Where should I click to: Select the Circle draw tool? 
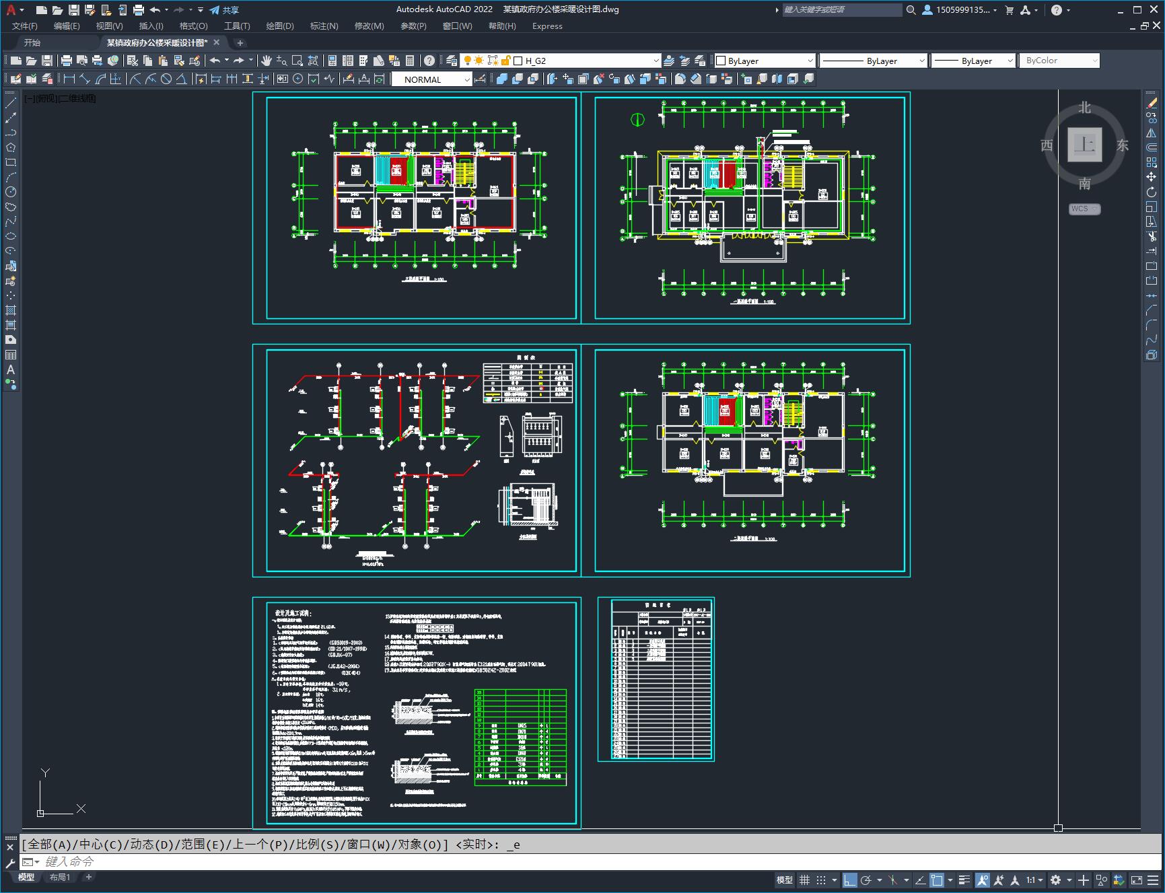[11, 192]
